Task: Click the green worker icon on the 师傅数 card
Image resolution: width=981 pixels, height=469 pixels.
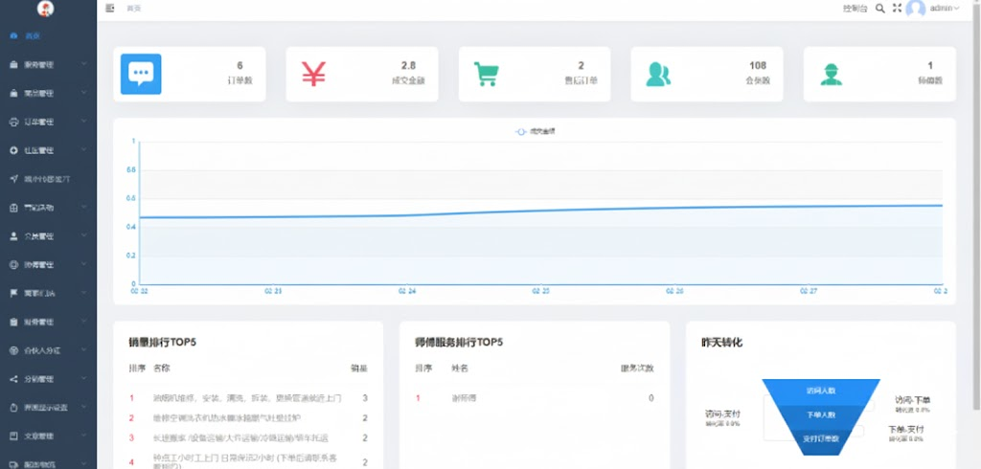Action: tap(831, 75)
